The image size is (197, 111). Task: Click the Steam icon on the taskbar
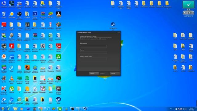(x=85, y=109)
